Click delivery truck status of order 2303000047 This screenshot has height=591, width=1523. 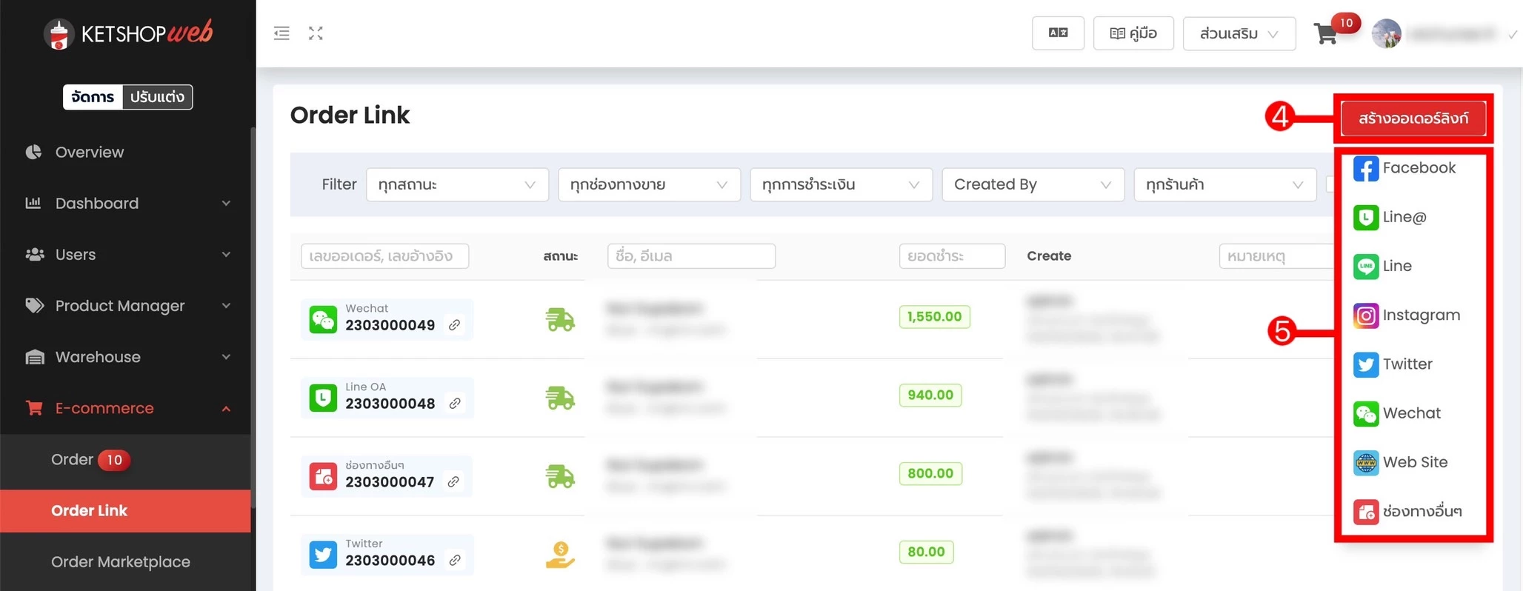tap(560, 477)
